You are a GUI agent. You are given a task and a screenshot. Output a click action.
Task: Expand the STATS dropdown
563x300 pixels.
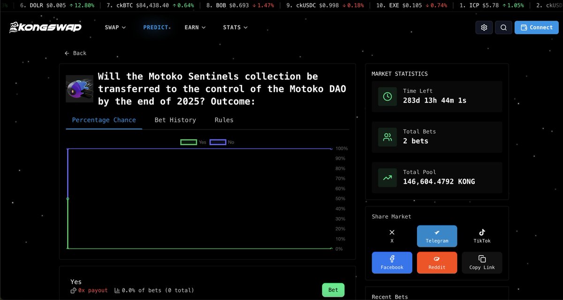click(x=236, y=27)
